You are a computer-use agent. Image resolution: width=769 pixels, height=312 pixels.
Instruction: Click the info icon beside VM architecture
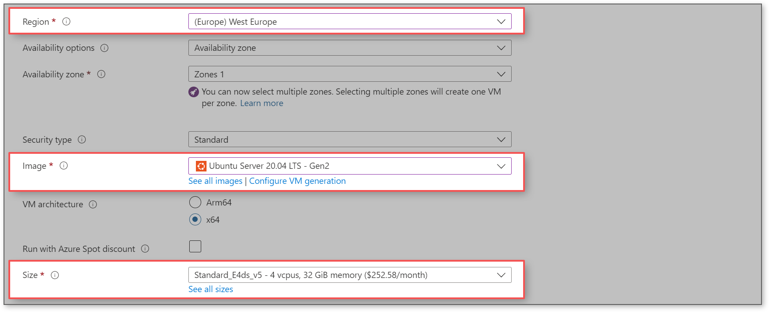pyautogui.click(x=93, y=204)
